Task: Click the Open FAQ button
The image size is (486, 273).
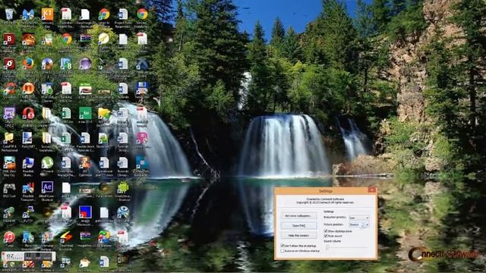Action: (298, 226)
